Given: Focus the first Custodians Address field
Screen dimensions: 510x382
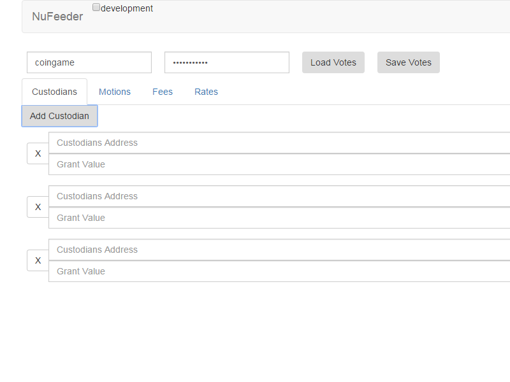Looking at the screenshot, I should 279,143.
